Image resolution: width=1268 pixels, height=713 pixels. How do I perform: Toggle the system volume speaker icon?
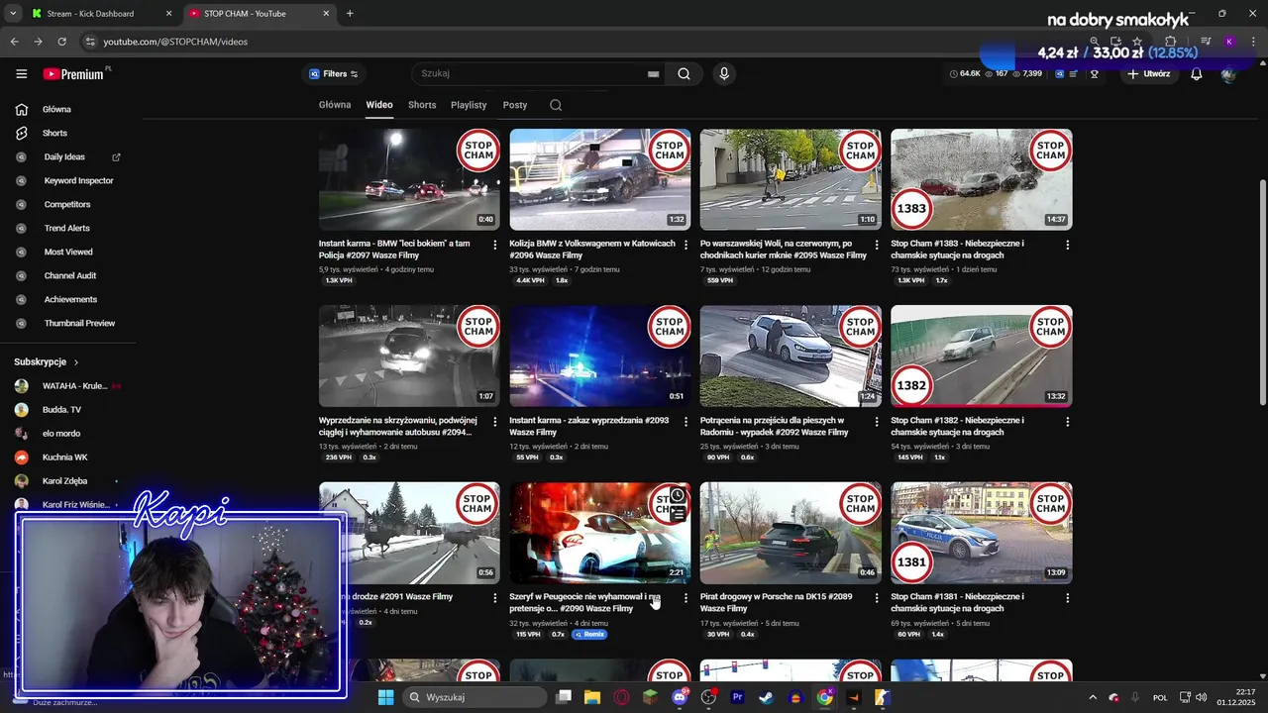click(1200, 697)
